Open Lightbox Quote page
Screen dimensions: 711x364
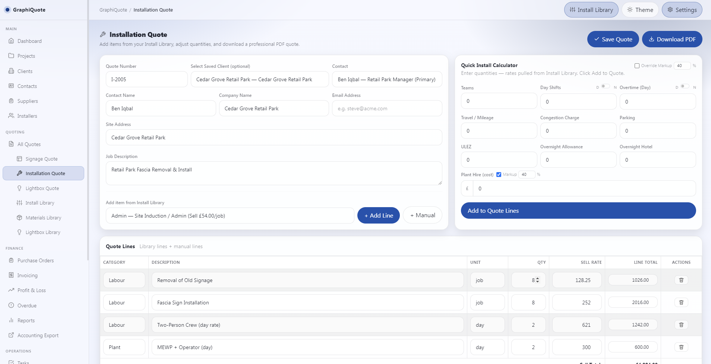coord(42,188)
